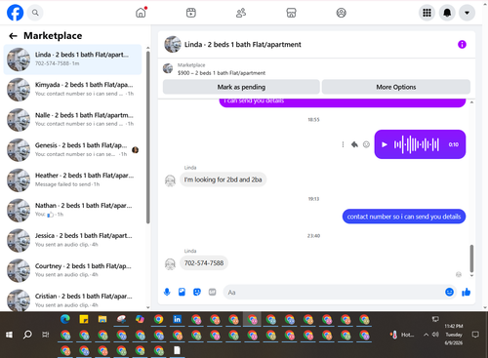Open the $900 listing link

pyautogui.click(x=222, y=73)
